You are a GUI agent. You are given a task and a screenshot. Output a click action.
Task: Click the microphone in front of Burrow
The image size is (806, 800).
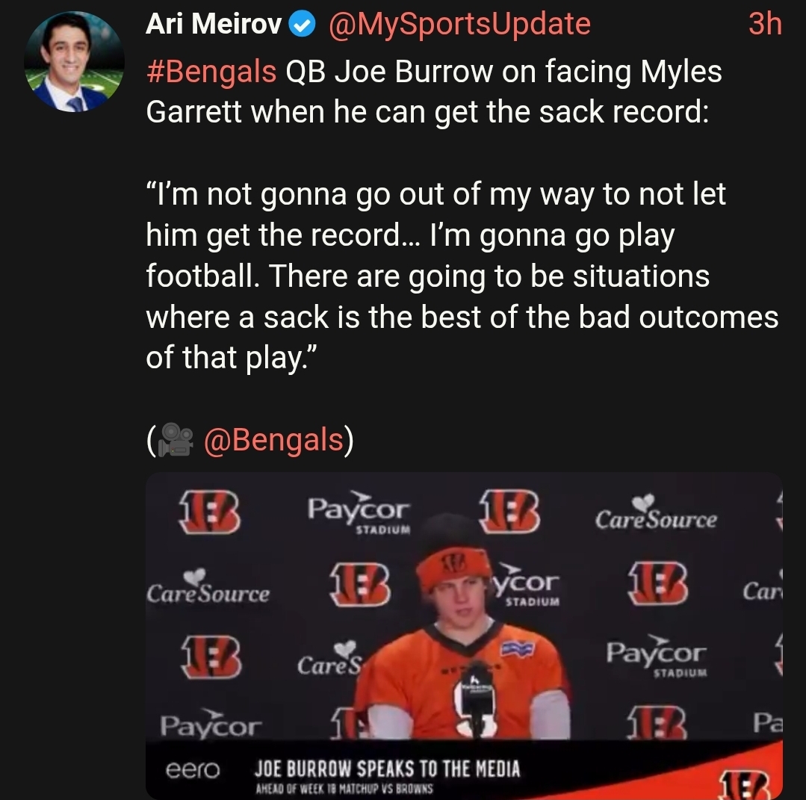pos(476,704)
